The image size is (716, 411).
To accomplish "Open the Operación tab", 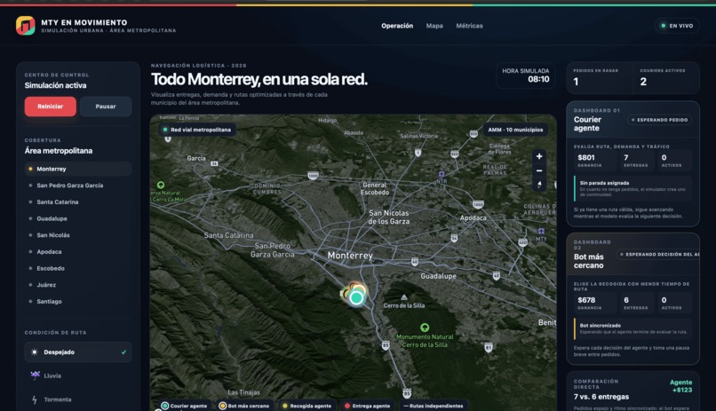I will pos(397,26).
